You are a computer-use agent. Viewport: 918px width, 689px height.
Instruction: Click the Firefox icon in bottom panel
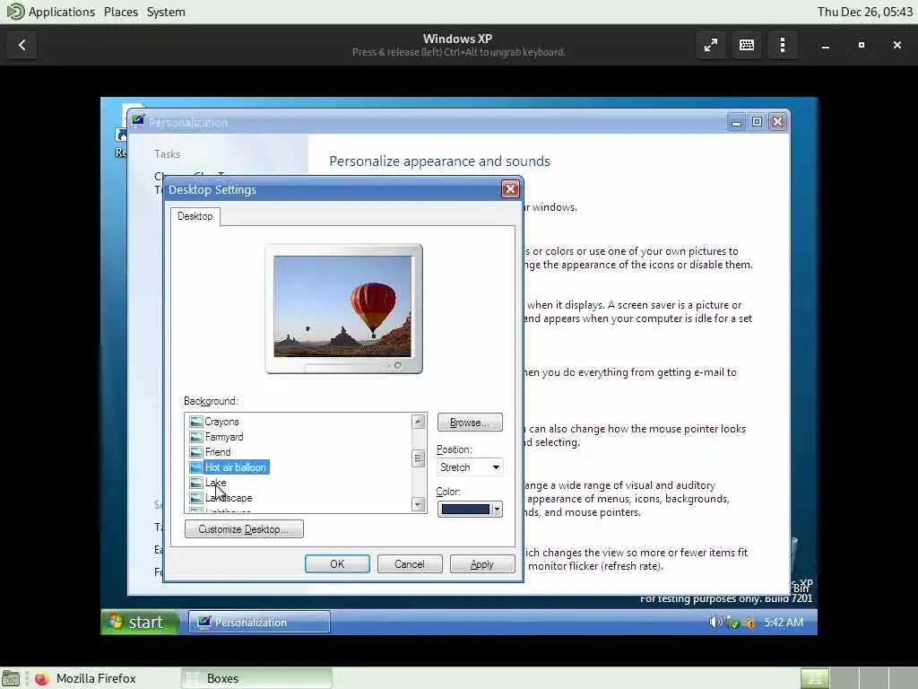pyautogui.click(x=41, y=678)
